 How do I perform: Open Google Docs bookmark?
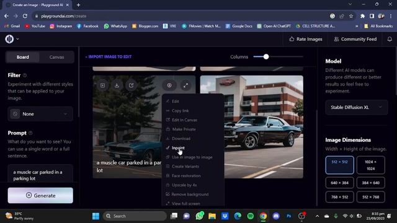(239, 26)
